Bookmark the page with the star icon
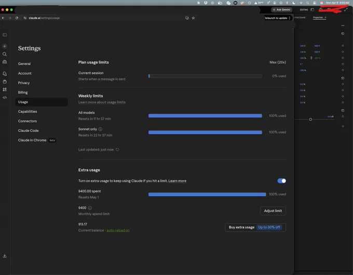Screen dimensions: 353x275 click(193, 18)
